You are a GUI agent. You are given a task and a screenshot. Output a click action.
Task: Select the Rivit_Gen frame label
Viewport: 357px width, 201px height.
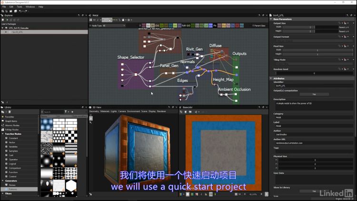(194, 49)
